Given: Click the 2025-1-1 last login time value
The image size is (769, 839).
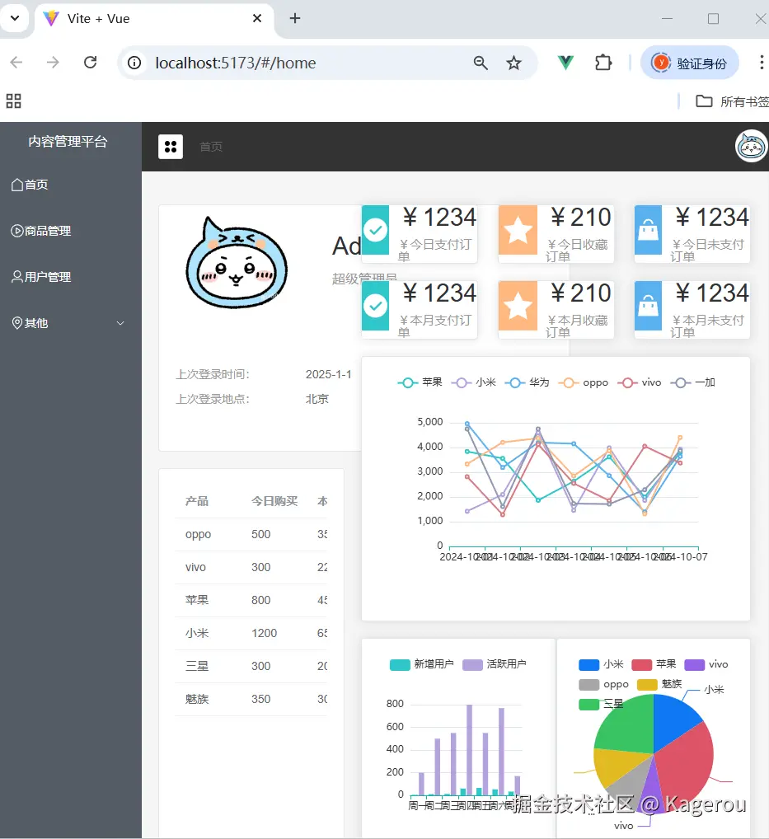Looking at the screenshot, I should pos(329,374).
